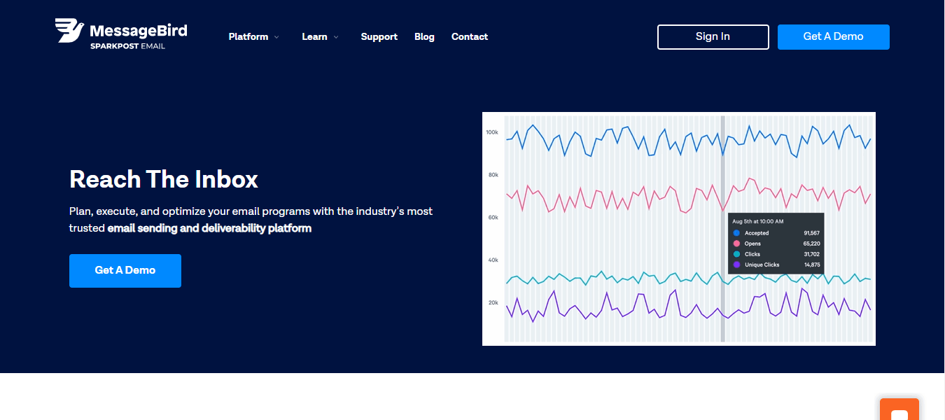Viewport: 945px width, 420px height.
Task: Click the purple Unique Clicks legend dot
Action: click(x=736, y=265)
